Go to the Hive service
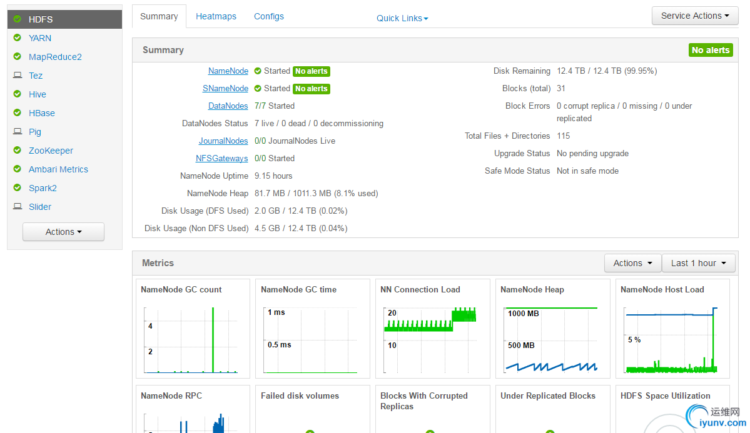Viewport: 750px width, 433px height. [x=38, y=94]
